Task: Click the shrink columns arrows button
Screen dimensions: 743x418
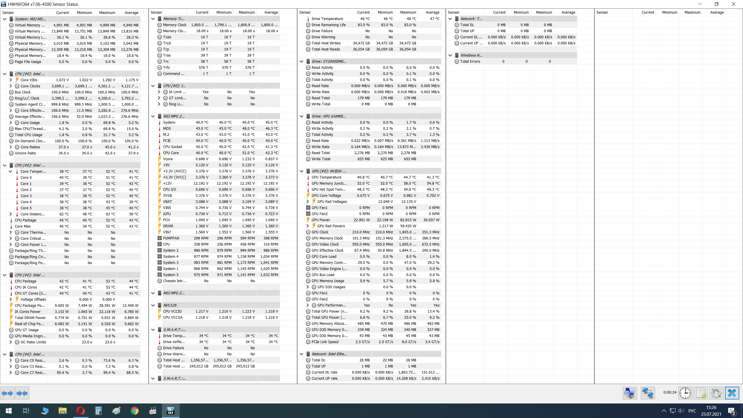Action: [x=22, y=393]
